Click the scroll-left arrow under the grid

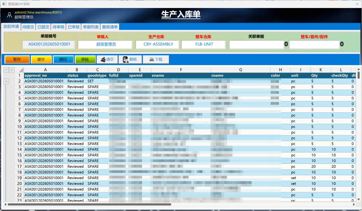click(5, 204)
